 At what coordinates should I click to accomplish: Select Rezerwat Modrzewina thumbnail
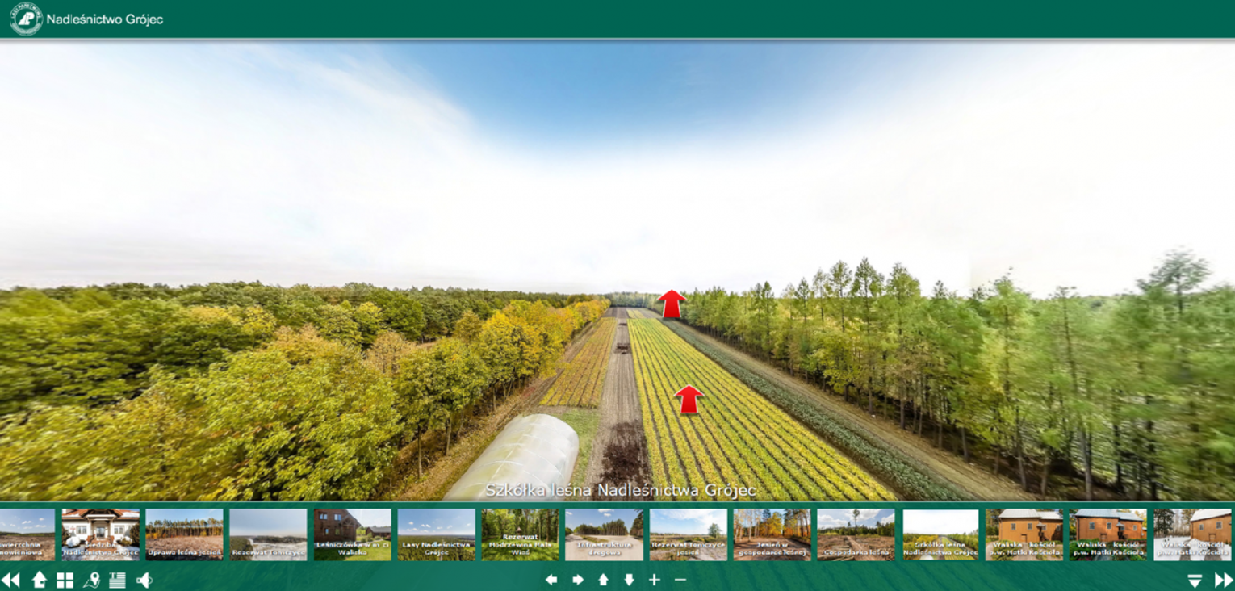click(520, 534)
